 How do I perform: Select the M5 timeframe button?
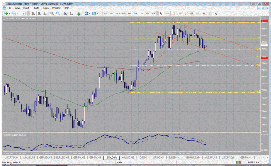tap(111, 13)
